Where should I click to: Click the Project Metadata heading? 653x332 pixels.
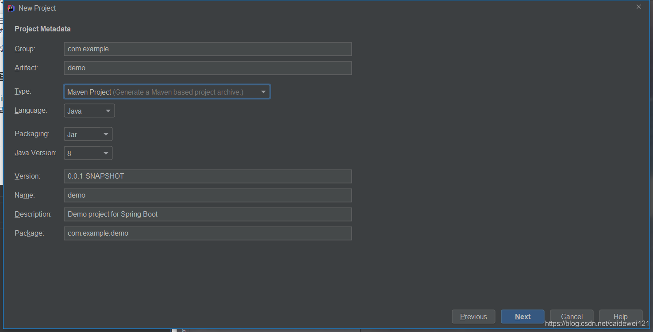click(42, 29)
